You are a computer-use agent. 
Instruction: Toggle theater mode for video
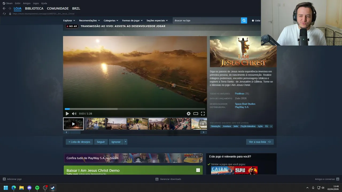tap(196, 114)
